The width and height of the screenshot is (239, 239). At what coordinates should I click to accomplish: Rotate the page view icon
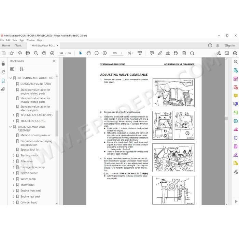tap(192, 53)
